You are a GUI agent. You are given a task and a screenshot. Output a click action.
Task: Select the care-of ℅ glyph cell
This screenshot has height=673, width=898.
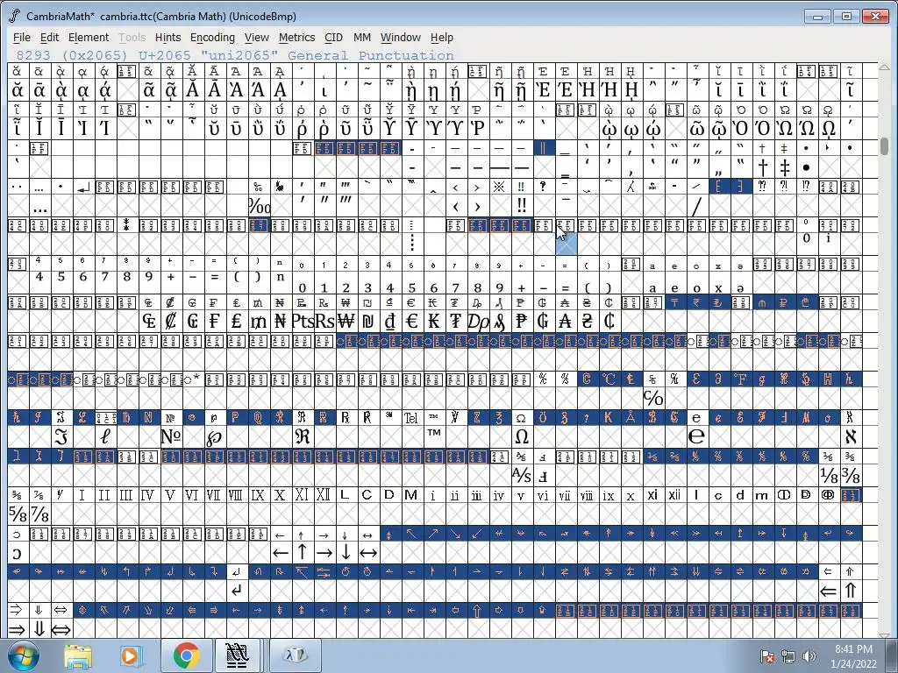coord(652,398)
